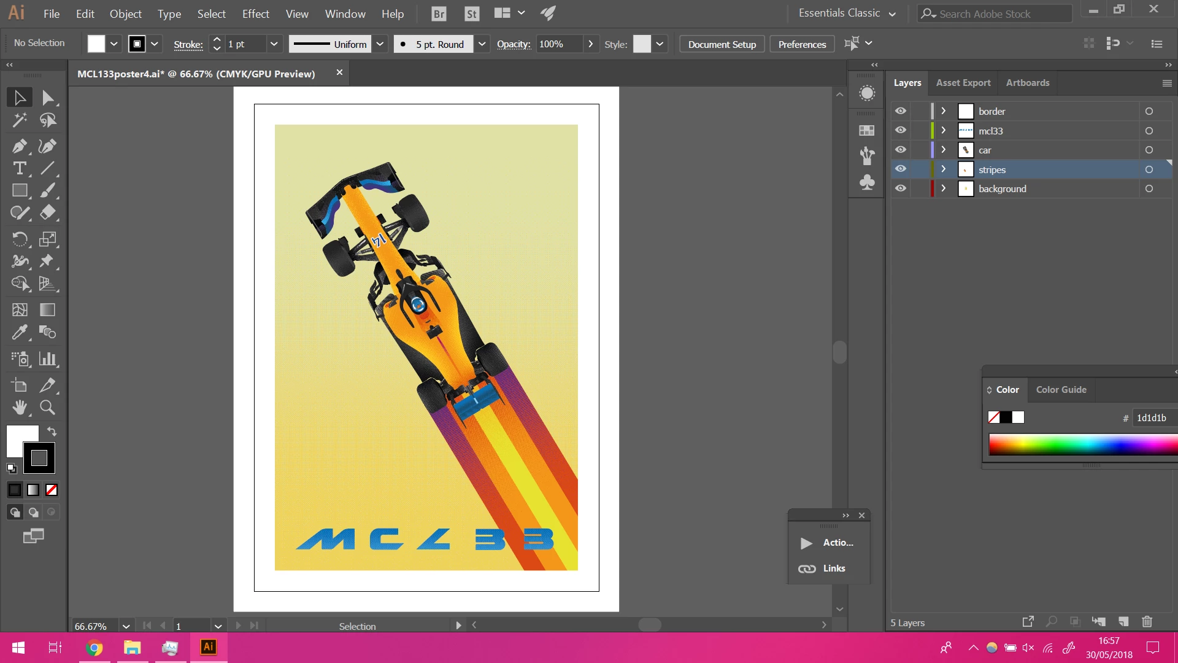Click the Document Setup button
This screenshot has height=663, width=1178.
click(722, 44)
